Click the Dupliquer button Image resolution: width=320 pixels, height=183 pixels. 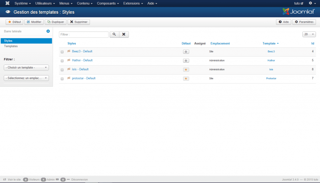coord(56,22)
